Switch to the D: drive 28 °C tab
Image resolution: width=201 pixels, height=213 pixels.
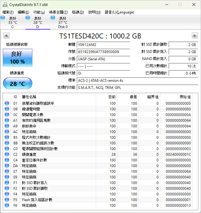click(38, 22)
